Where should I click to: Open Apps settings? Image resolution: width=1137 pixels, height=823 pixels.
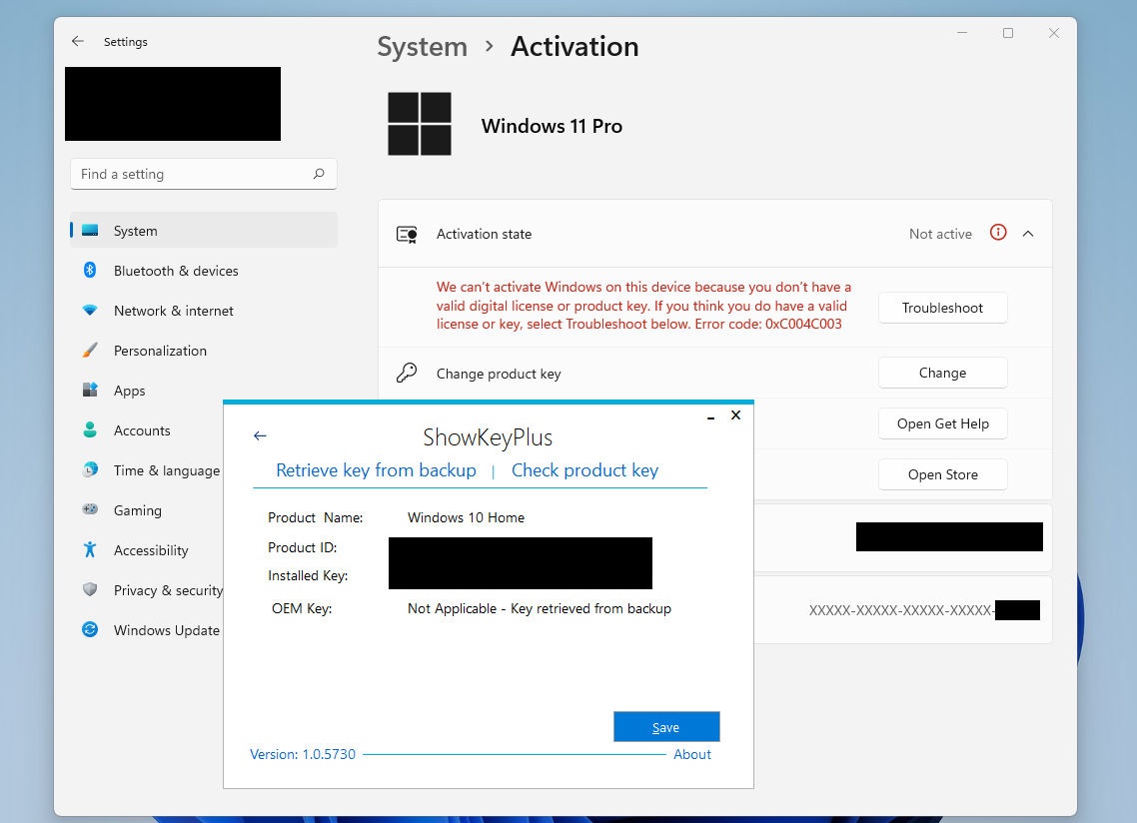coord(204,391)
